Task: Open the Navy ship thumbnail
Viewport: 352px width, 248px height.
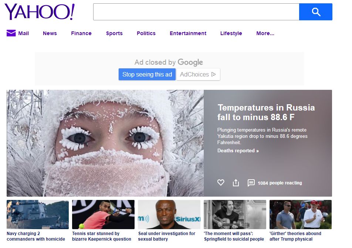Action: coord(38,214)
